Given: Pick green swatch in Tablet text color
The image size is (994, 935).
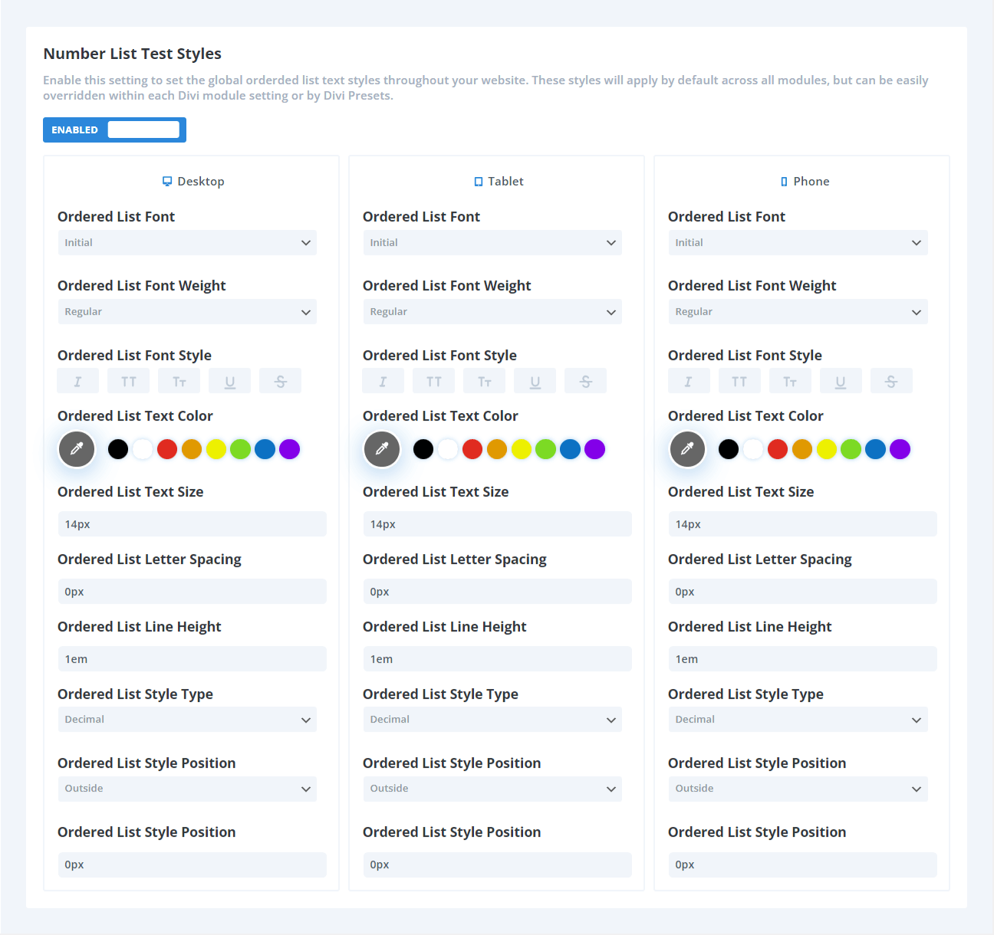Looking at the screenshot, I should tap(545, 449).
